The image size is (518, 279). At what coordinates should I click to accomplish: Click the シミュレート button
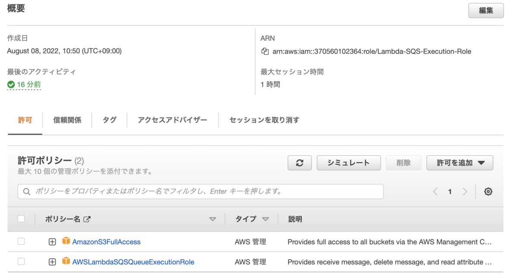coord(349,163)
